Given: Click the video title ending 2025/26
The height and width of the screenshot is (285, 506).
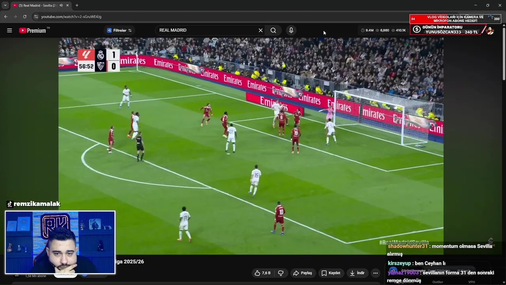Looking at the screenshot, I should tap(130, 262).
